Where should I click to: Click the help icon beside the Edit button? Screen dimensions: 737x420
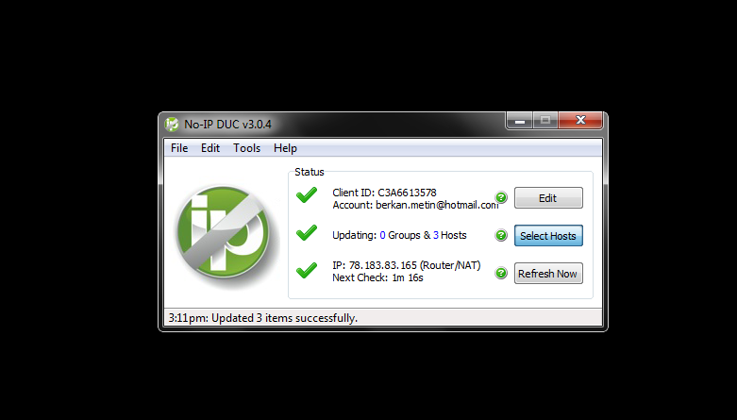[x=501, y=197]
